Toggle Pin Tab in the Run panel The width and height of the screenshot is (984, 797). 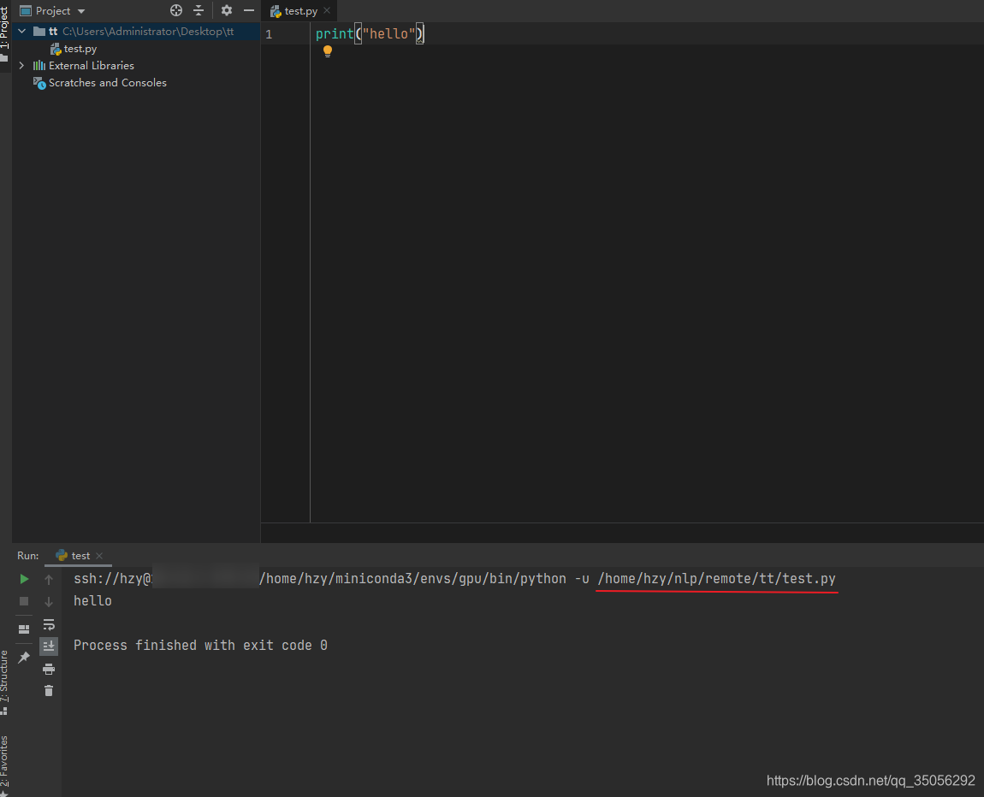pos(24,656)
